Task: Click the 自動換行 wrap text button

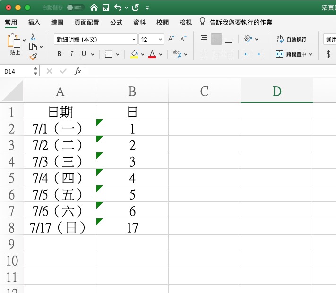Action: click(292, 39)
